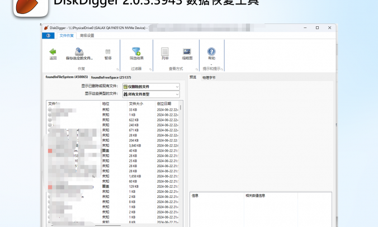The width and height of the screenshot is (378, 227).
Task: Minimize the DiskDigger window
Action: tap(305, 28)
